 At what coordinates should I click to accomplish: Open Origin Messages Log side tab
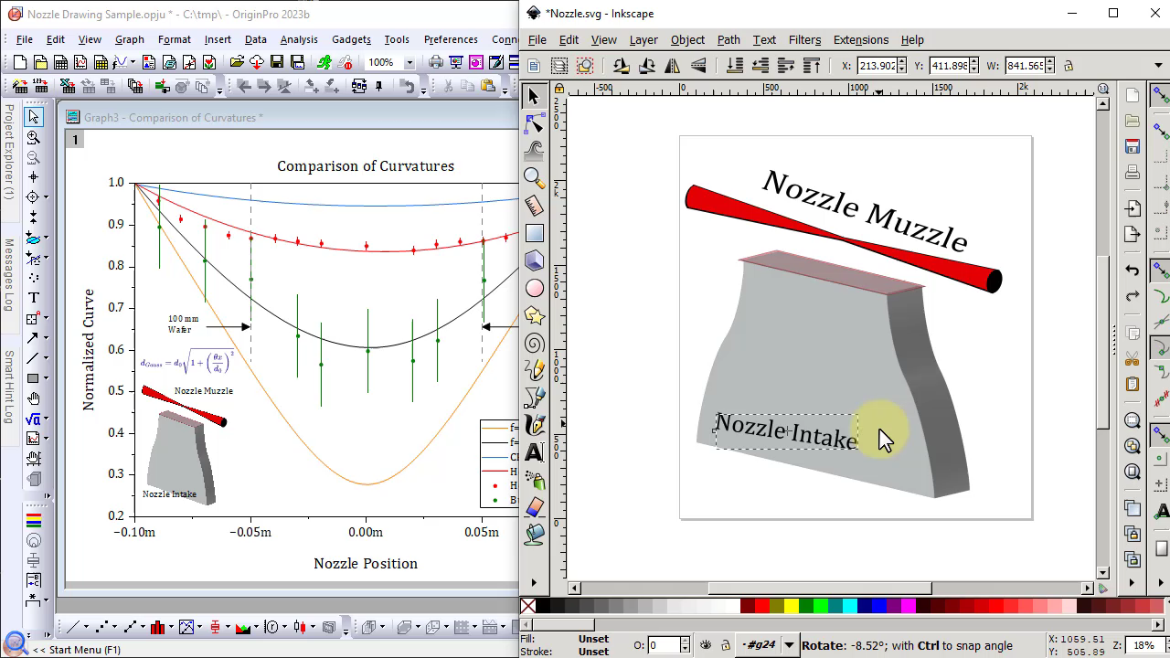pyautogui.click(x=9, y=274)
